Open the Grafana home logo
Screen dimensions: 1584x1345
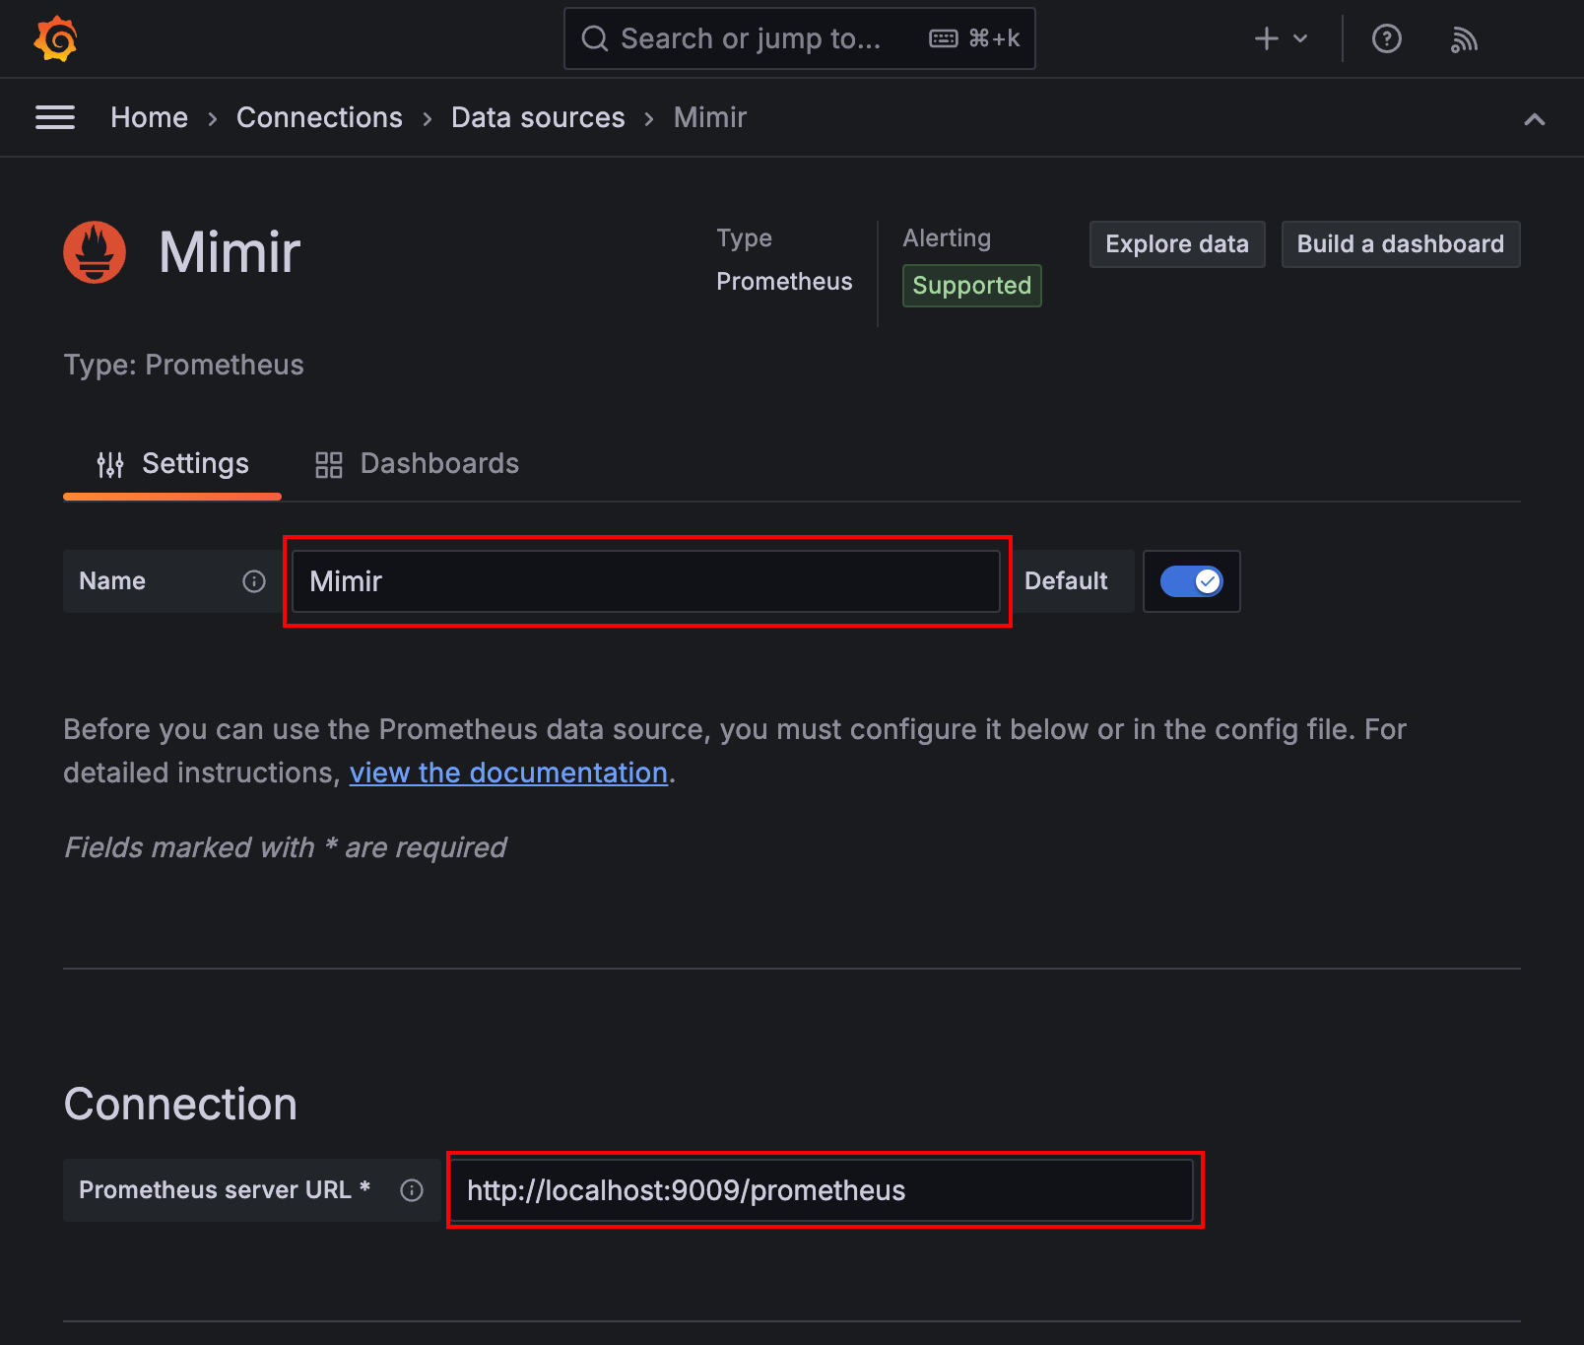coord(56,39)
